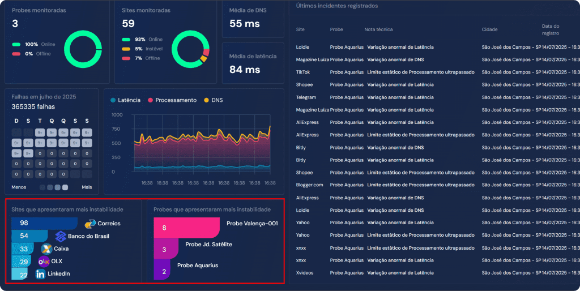The width and height of the screenshot is (580, 291).
Task: Click the darkest swatch next to Menos
Action: tap(42, 187)
